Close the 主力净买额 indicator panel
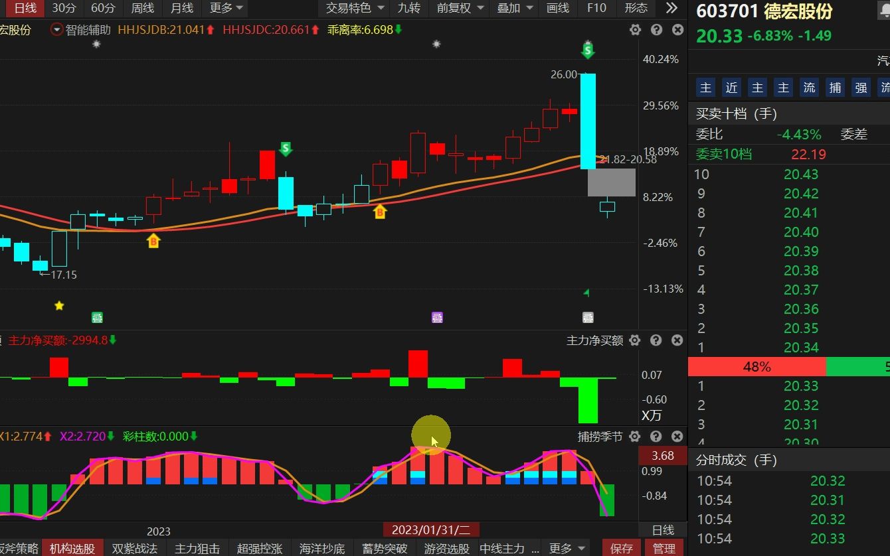890x556 pixels. tap(677, 340)
